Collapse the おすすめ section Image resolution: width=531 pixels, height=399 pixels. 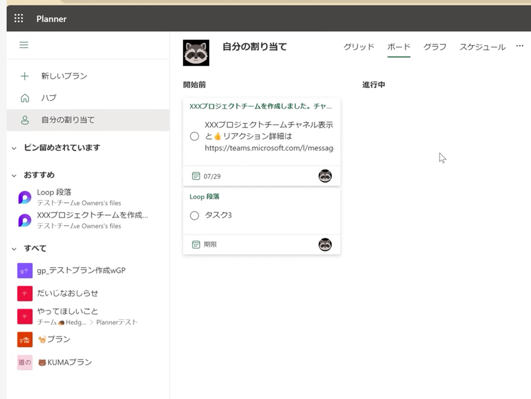click(x=14, y=176)
